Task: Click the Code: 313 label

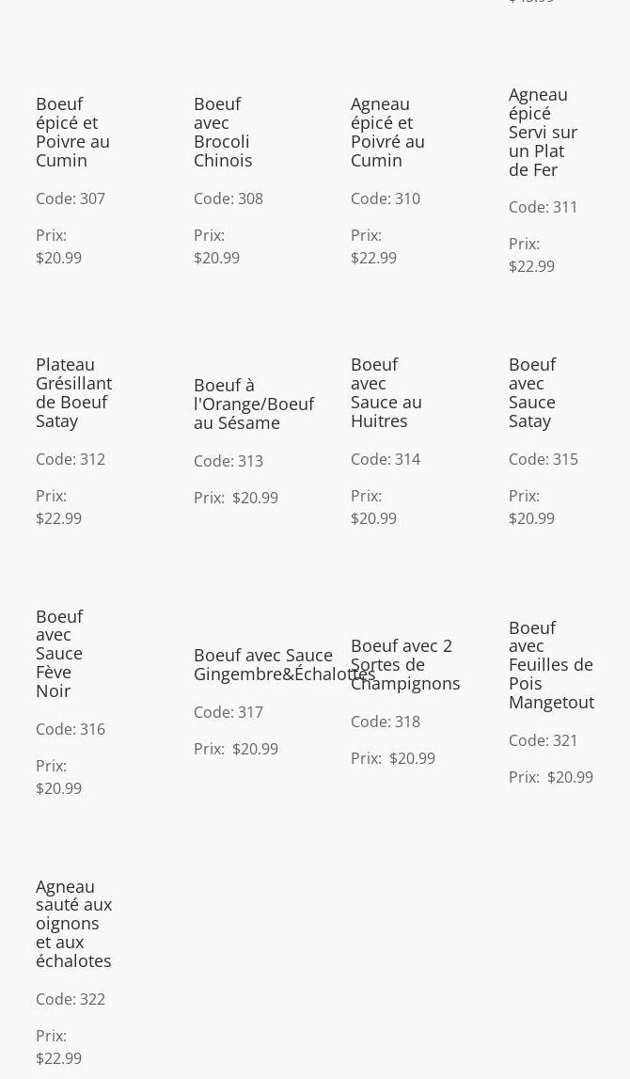Action: pos(228,461)
